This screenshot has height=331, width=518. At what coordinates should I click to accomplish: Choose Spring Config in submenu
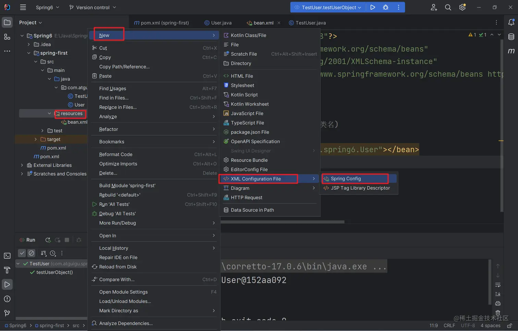click(359, 179)
